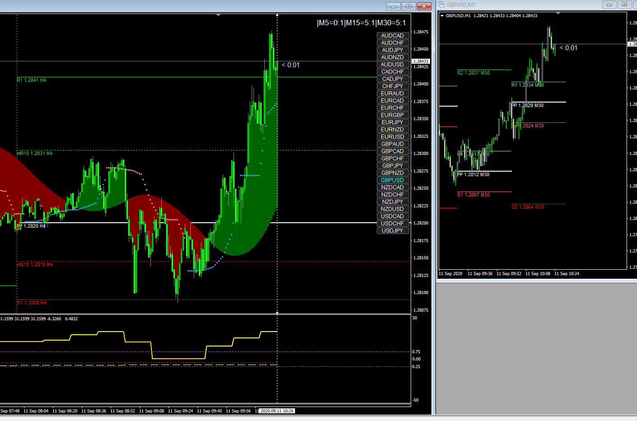The width and height of the screenshot is (637, 421).
Task: Close the left chart window
Action: click(424, 6)
